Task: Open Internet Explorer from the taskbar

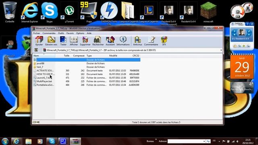Action: coord(16,141)
